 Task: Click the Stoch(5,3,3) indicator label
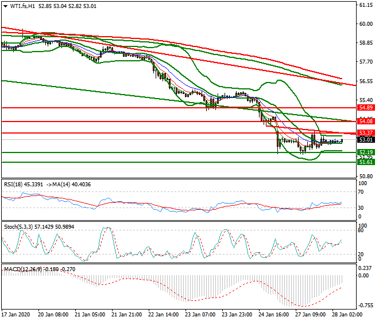pyautogui.click(x=18, y=227)
